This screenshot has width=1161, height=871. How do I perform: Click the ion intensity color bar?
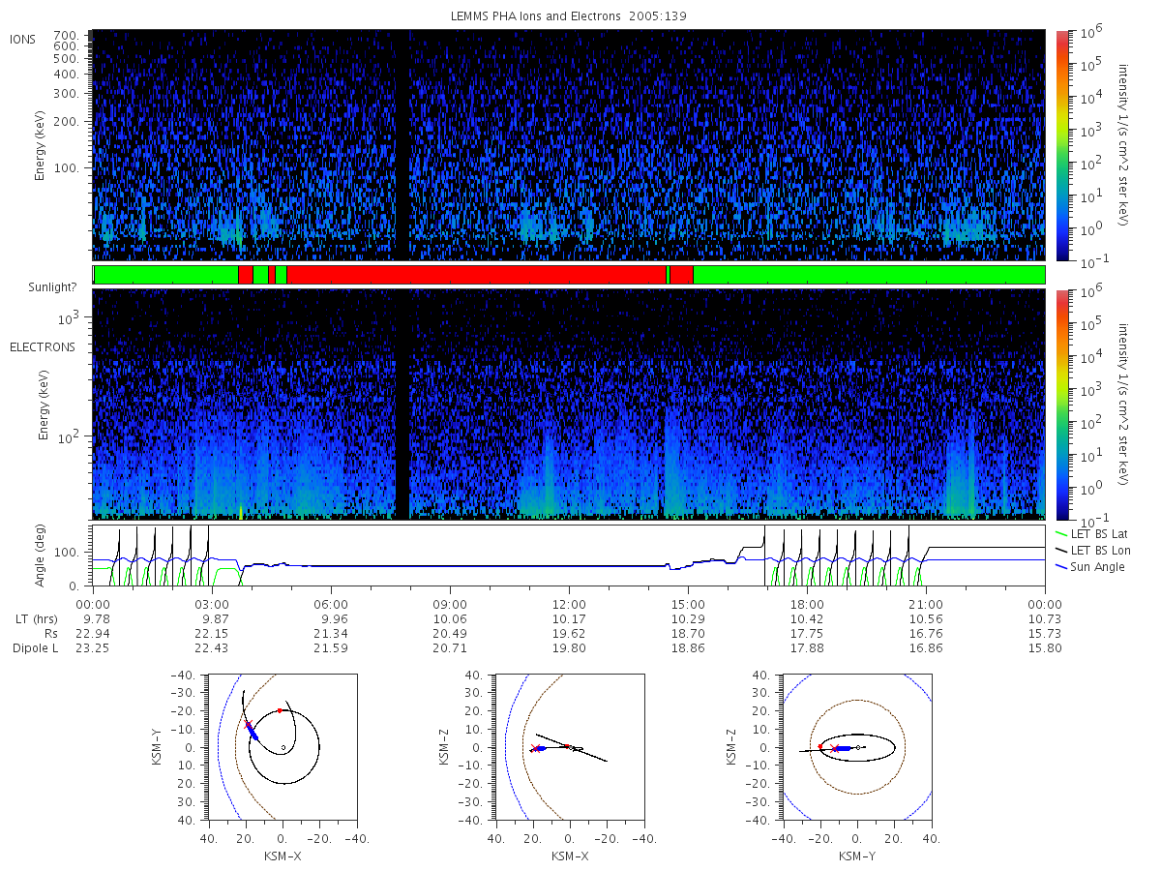coord(1062,145)
